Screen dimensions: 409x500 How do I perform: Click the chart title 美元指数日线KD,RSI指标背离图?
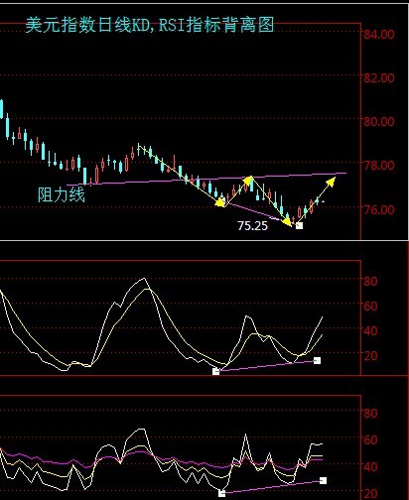[x=150, y=25]
